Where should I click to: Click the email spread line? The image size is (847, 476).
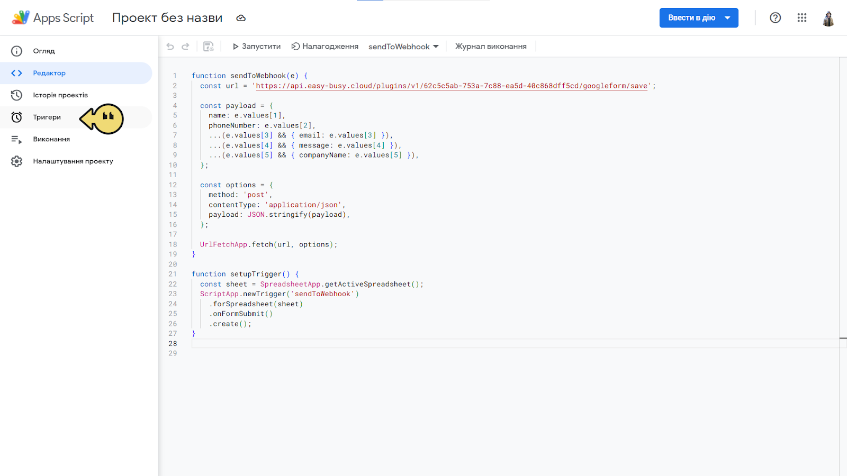pos(301,135)
